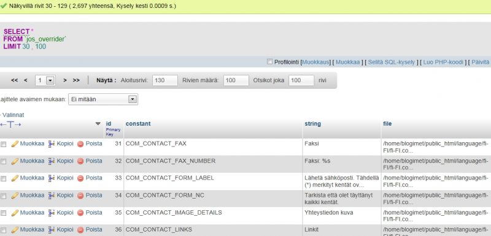The image size is (491, 236).
Task: Click the red delete icon in row 33
Action: tap(80, 178)
